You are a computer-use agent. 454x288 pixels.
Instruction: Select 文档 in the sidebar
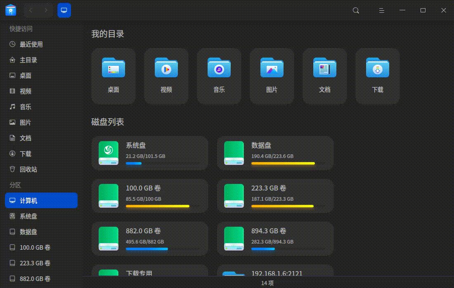41,138
